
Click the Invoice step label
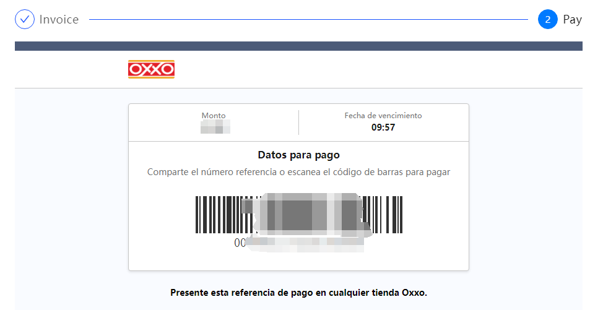(x=59, y=20)
